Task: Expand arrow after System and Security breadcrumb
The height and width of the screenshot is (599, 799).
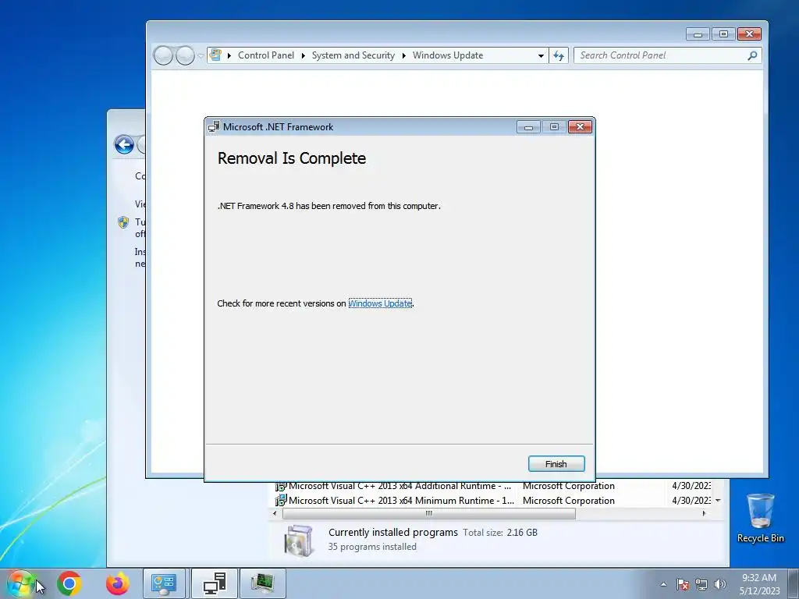Action: [x=403, y=55]
